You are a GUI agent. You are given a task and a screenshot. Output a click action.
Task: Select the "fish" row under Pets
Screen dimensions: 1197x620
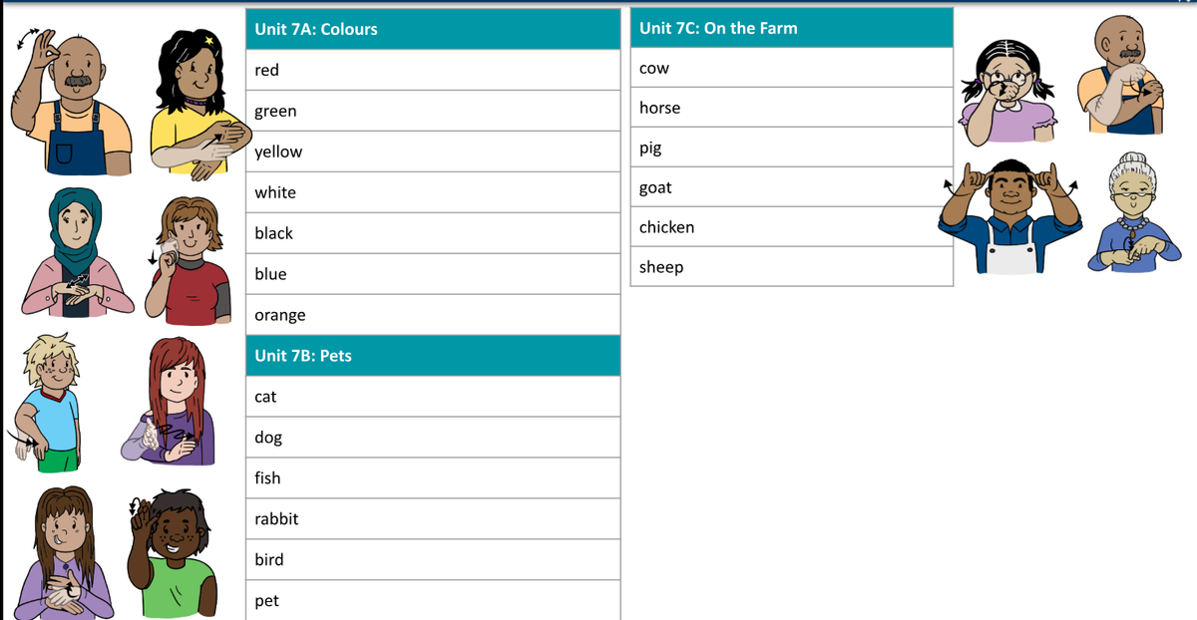coord(433,477)
